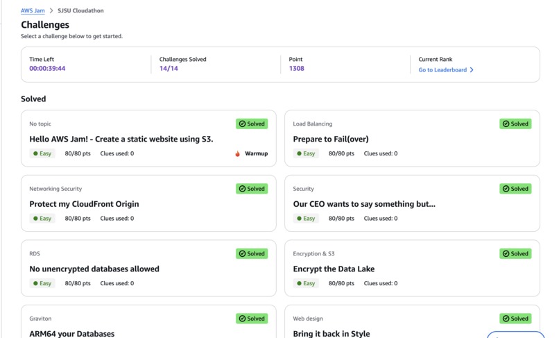
Task: Click the Challenges Solved value 14/14
Action: pyautogui.click(x=169, y=69)
